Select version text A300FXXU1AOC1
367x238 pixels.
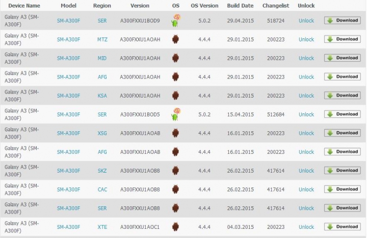coord(140,227)
